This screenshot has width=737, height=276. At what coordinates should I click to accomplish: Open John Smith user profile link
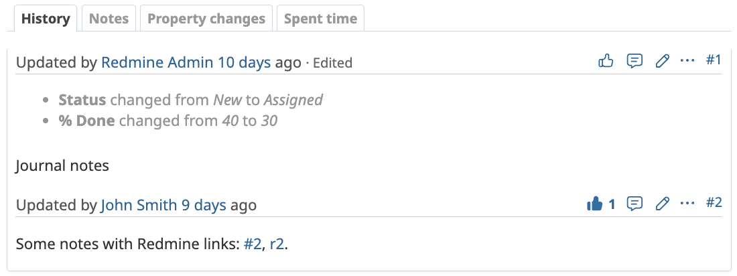[139, 205]
